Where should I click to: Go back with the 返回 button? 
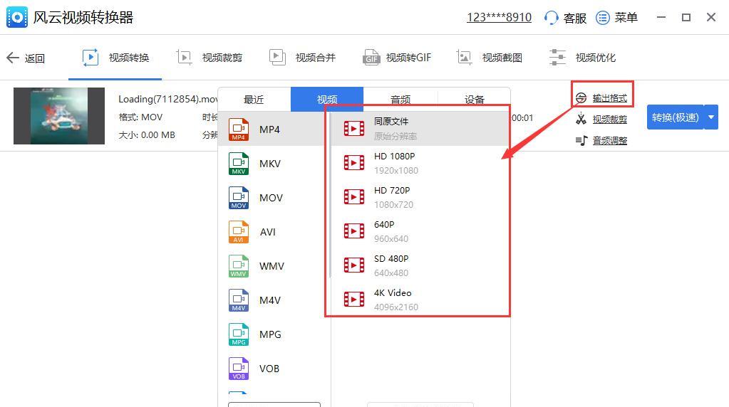click(26, 58)
